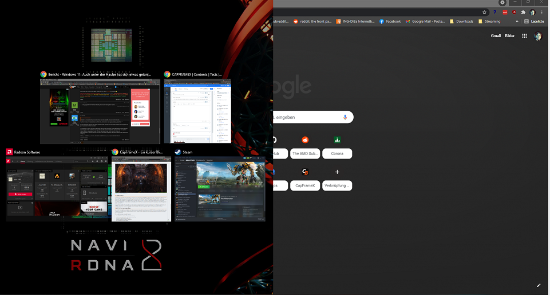Expand the Streaming bookmark folder
The height and width of the screenshot is (295, 550).
[490, 21]
